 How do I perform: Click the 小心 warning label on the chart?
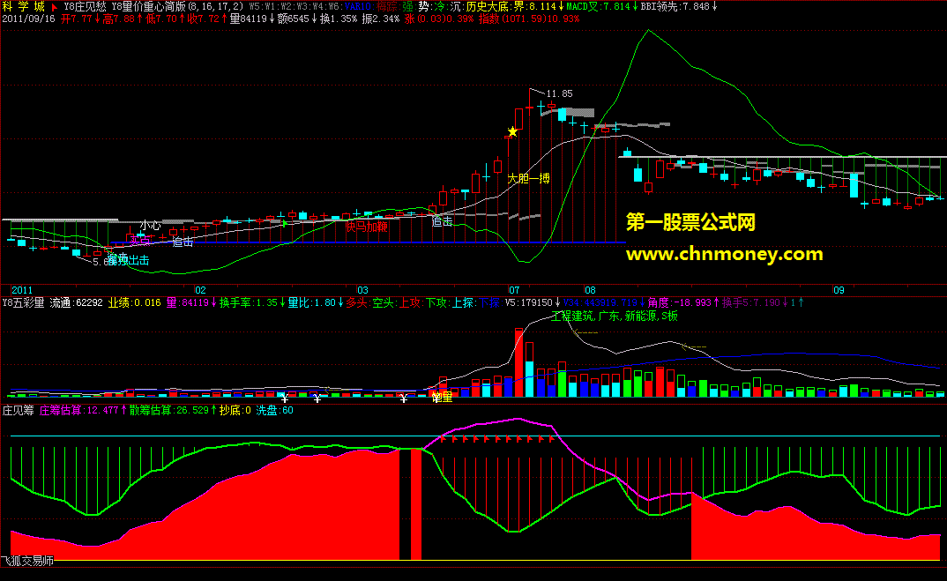151,226
